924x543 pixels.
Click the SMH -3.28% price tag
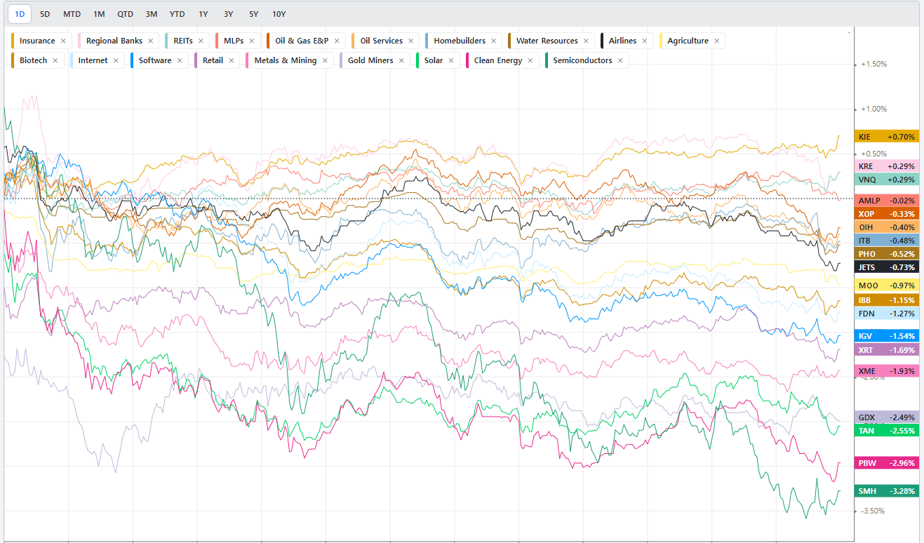click(886, 491)
